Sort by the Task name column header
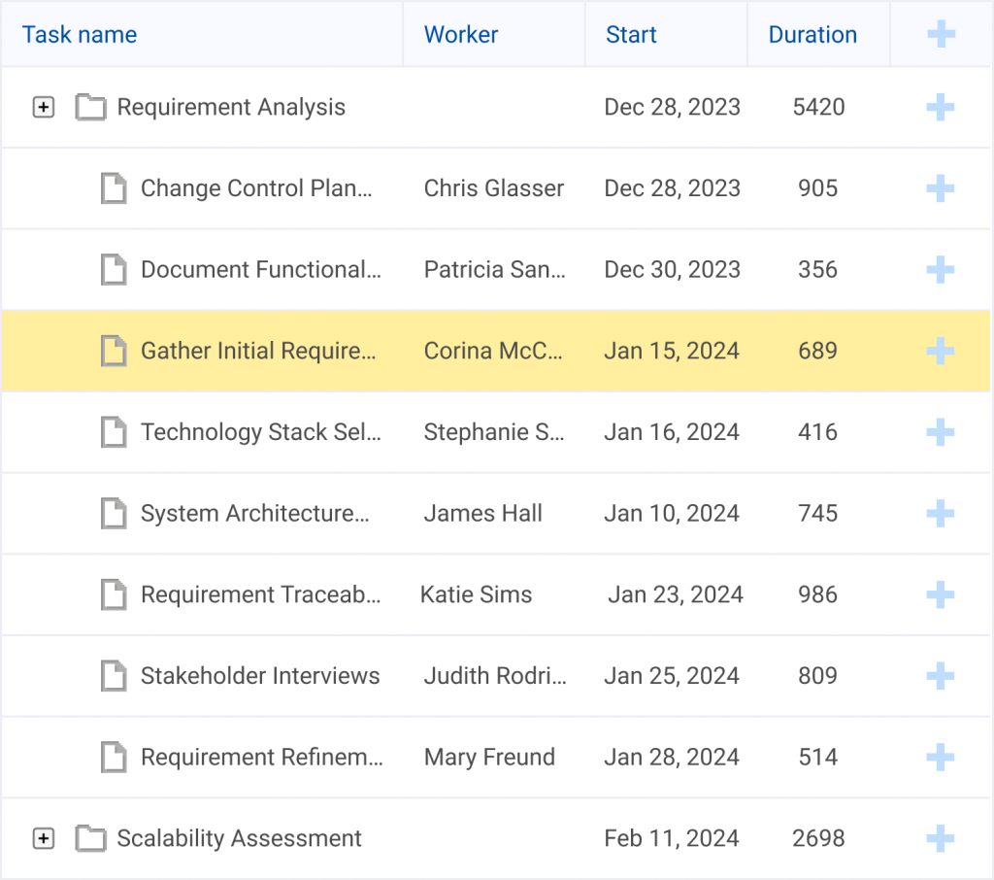994x880 pixels. 79,34
